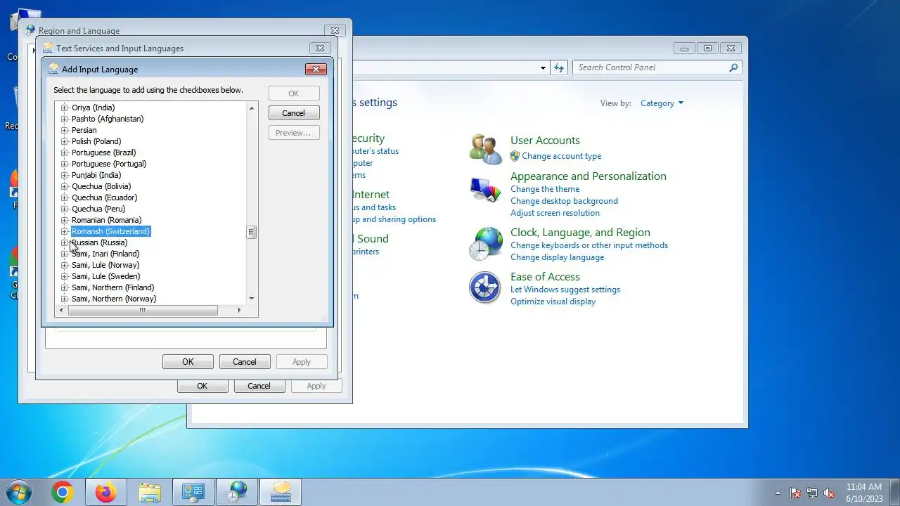Click the Clock, Language, and Region icon
The height and width of the screenshot is (506, 900).
click(486, 244)
